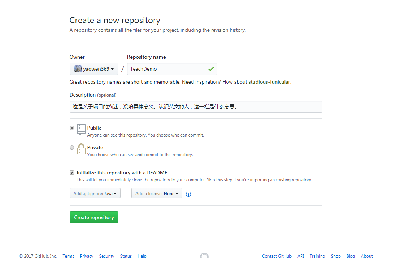405x258 pixels.
Task: Open the Contact GitHub link
Action: [277, 256]
